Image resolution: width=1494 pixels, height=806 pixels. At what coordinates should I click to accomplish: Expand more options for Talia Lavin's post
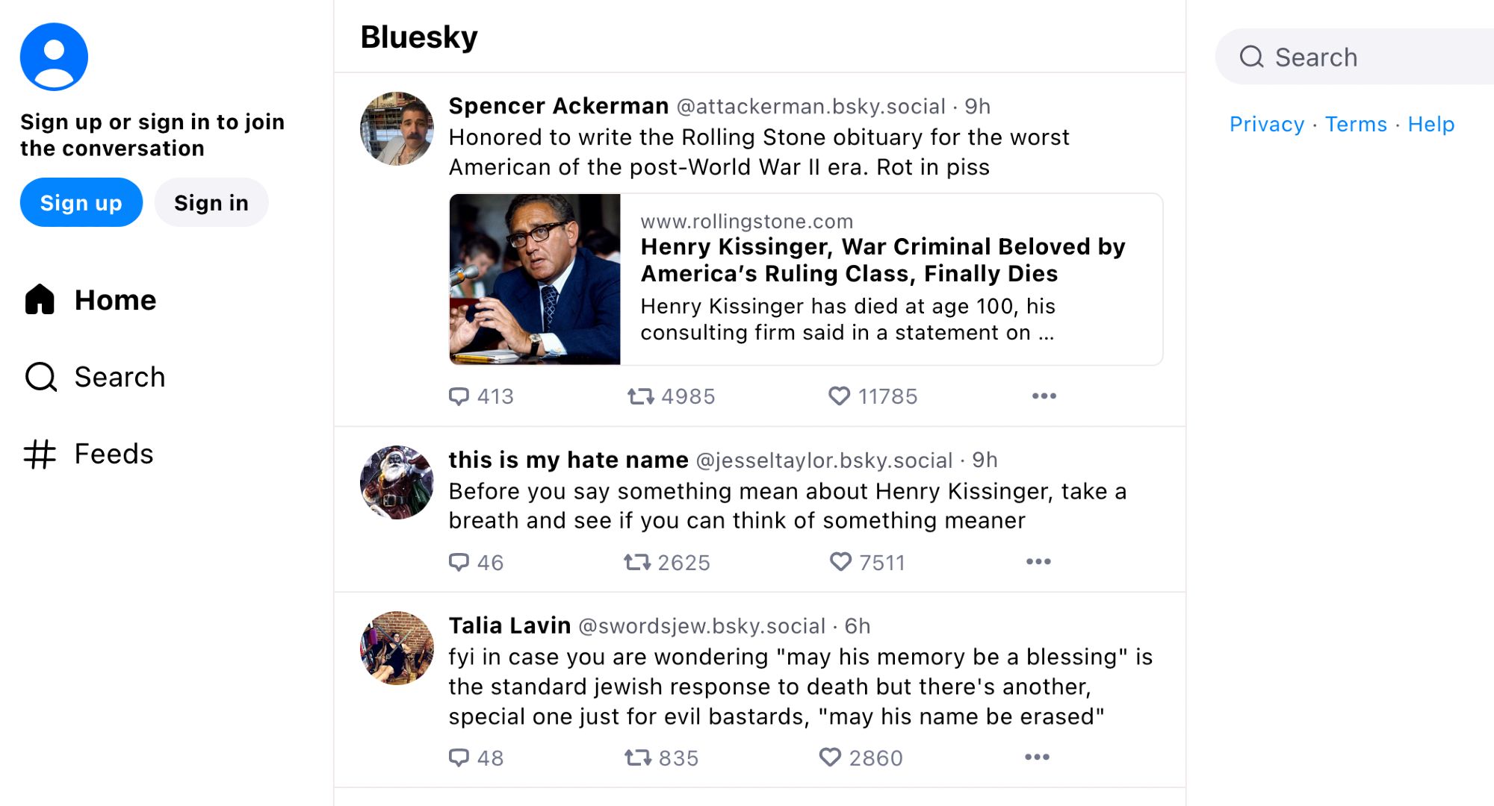pos(1036,757)
